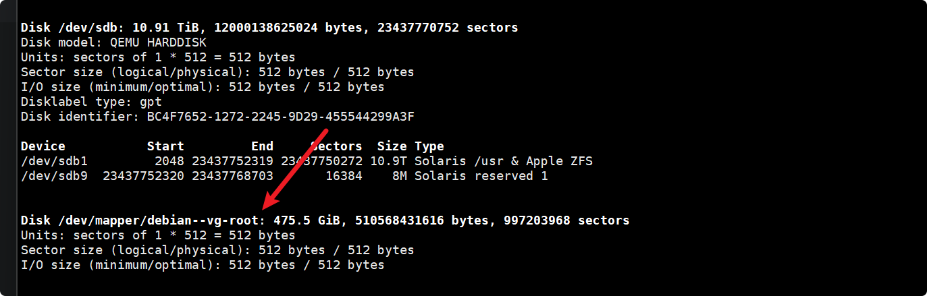Click the End column header
This screenshot has height=296, width=927.
[262, 146]
